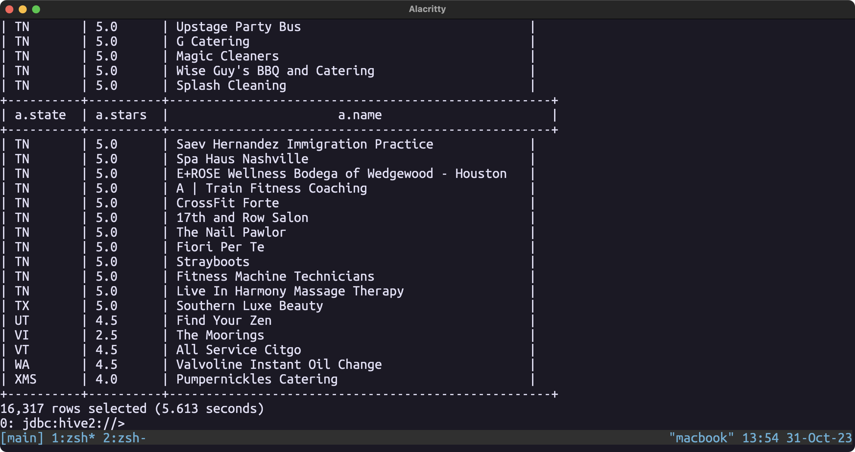Click the a.name column header
This screenshot has width=855, height=452.
point(360,115)
